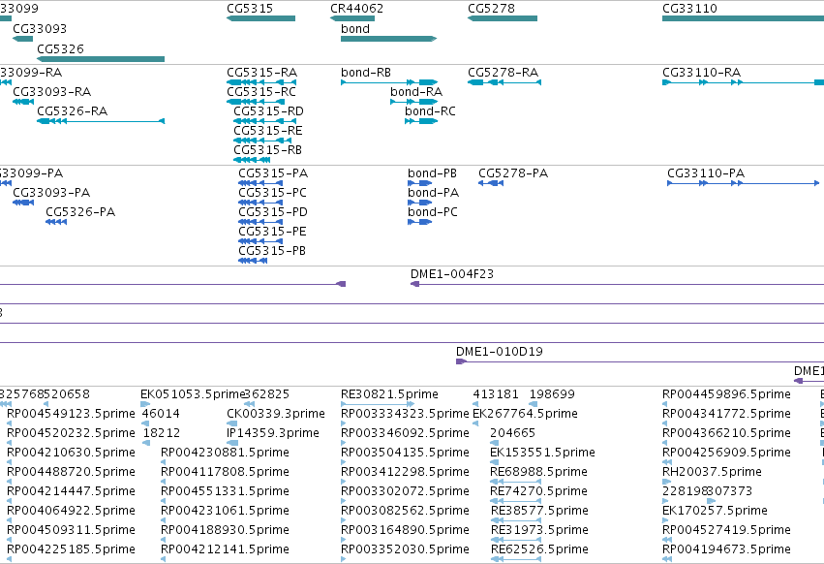Click the CG5315 gene label

coord(250,9)
